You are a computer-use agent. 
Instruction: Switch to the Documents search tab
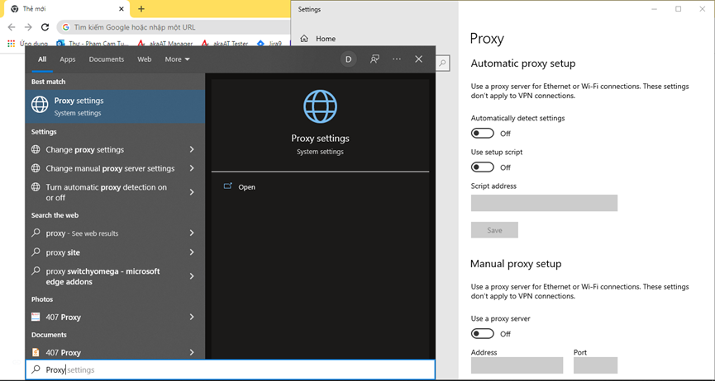[x=107, y=59]
